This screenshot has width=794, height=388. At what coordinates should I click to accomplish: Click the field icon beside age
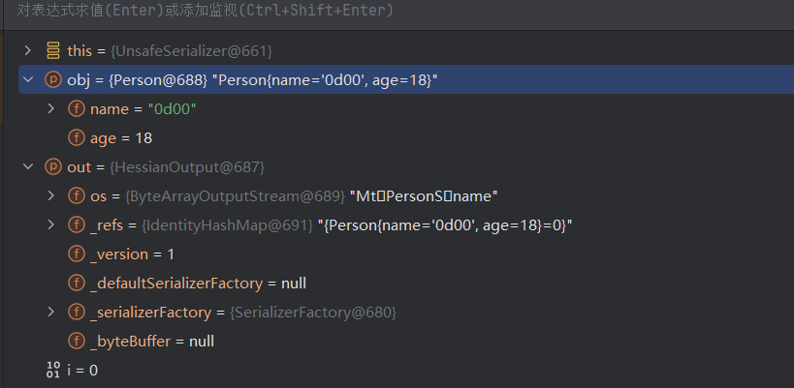[76, 138]
